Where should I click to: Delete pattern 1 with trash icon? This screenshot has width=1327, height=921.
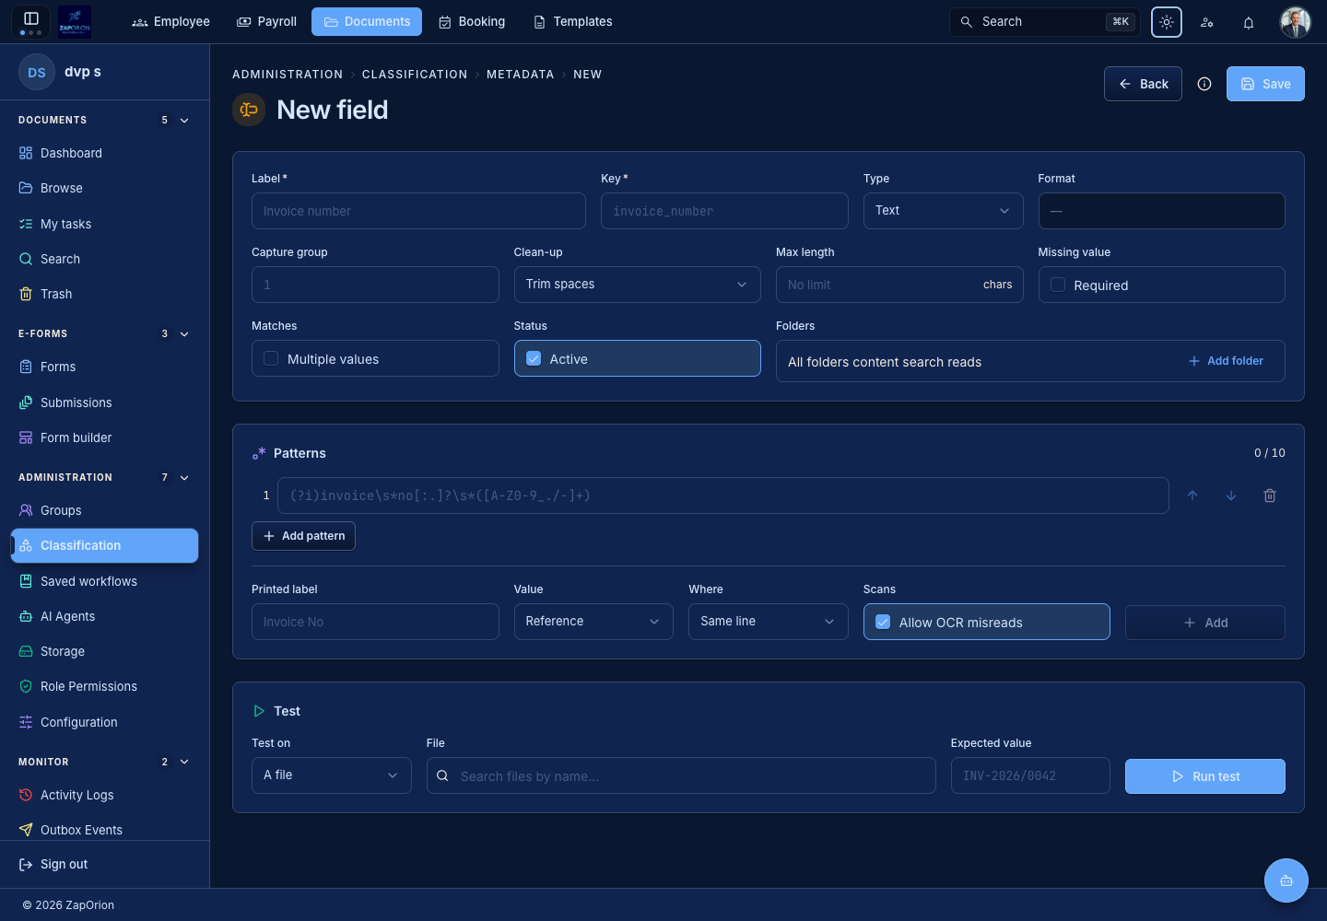tap(1270, 495)
